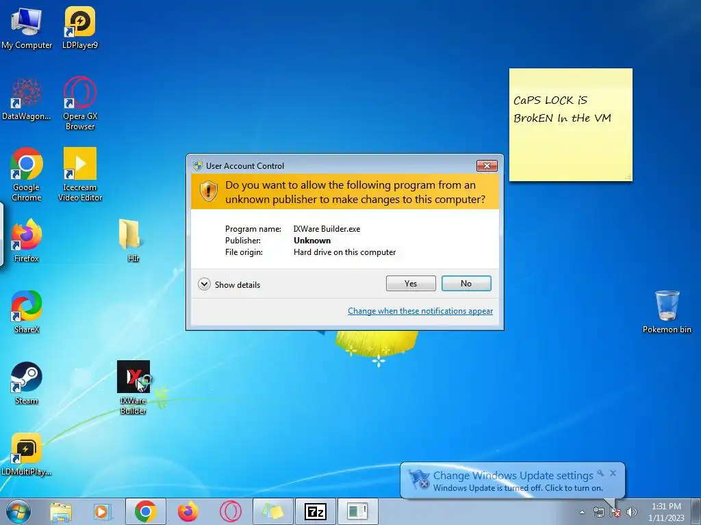Open the Action Center flag icon
Image resolution: width=701 pixels, height=525 pixels.
pyautogui.click(x=615, y=512)
